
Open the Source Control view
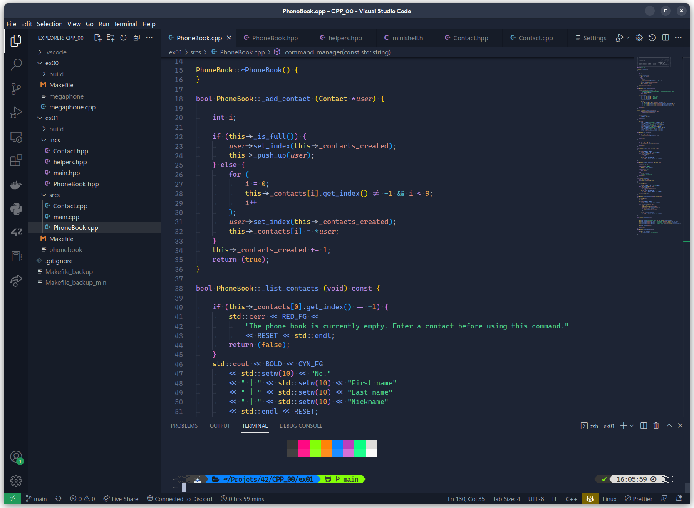(16, 89)
